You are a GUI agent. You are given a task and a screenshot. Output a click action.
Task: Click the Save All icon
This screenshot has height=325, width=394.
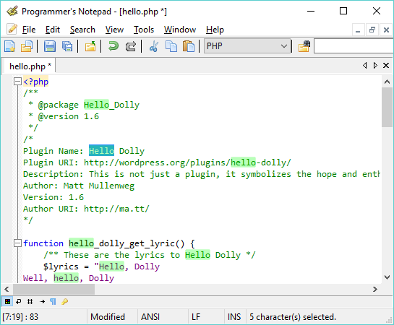click(67, 46)
